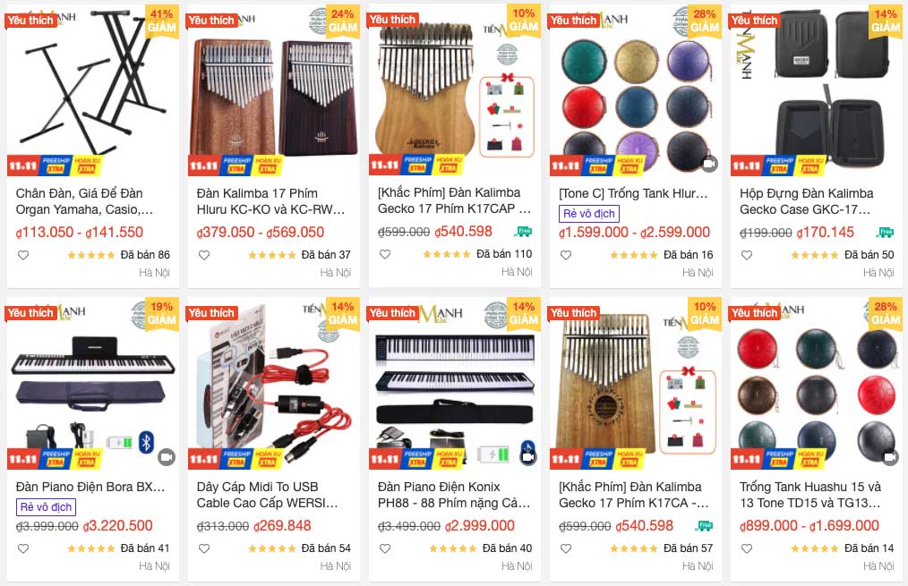
Task: Toggle favorite heart for Đàn Piano Điện Bora
Action: [23, 548]
